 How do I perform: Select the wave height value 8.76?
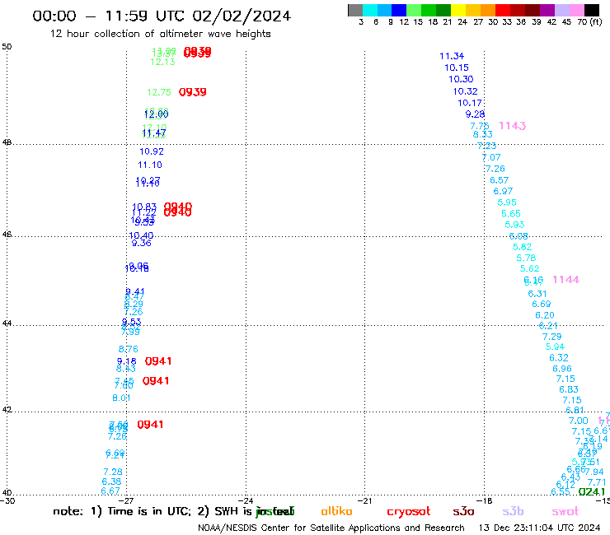click(x=129, y=349)
